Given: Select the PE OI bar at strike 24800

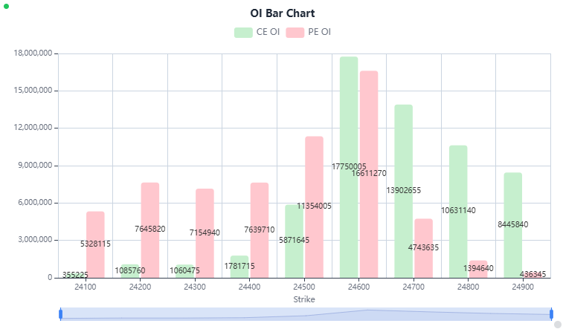Looking at the screenshot, I should (478, 269).
